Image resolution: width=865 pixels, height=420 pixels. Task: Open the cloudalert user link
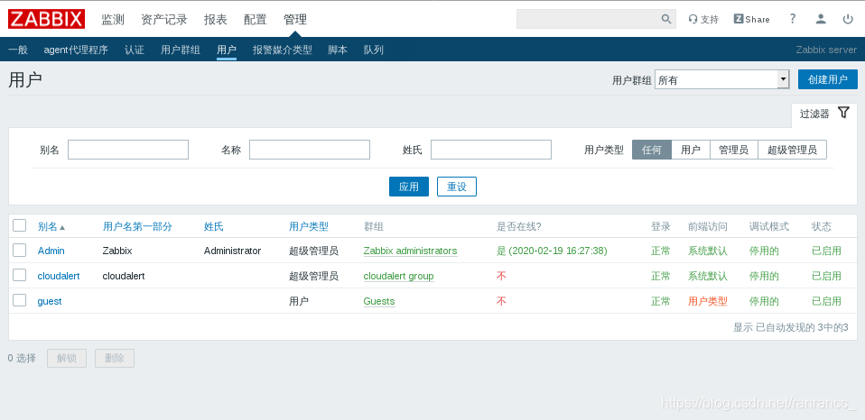(x=59, y=276)
